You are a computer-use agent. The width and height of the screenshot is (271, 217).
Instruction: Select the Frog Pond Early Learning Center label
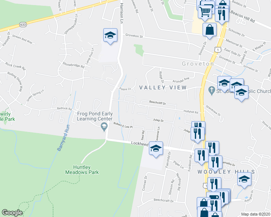pyautogui.click(x=95, y=116)
